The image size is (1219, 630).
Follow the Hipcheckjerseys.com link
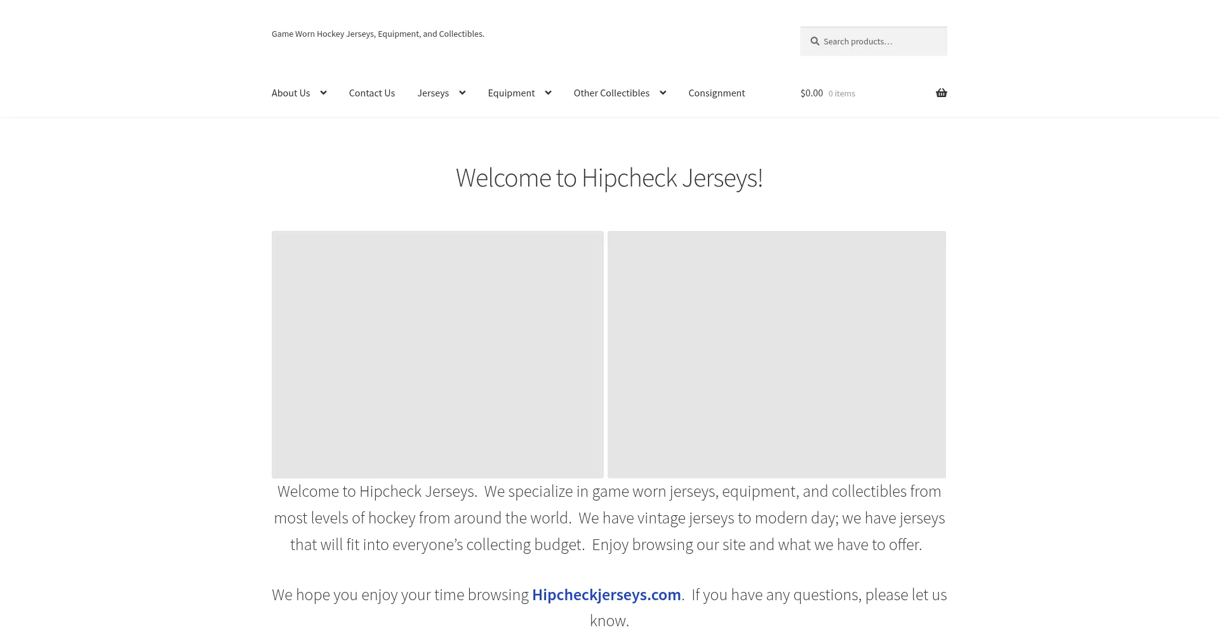point(606,594)
